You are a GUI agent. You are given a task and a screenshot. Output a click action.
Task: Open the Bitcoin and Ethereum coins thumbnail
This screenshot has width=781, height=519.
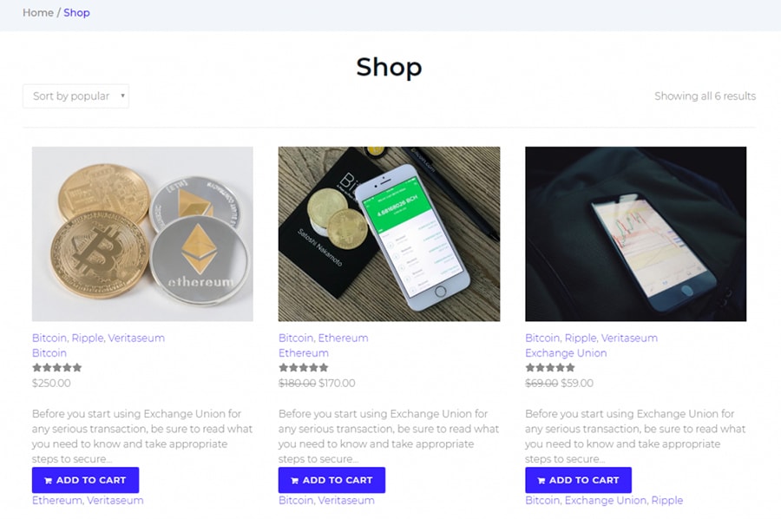[142, 233]
